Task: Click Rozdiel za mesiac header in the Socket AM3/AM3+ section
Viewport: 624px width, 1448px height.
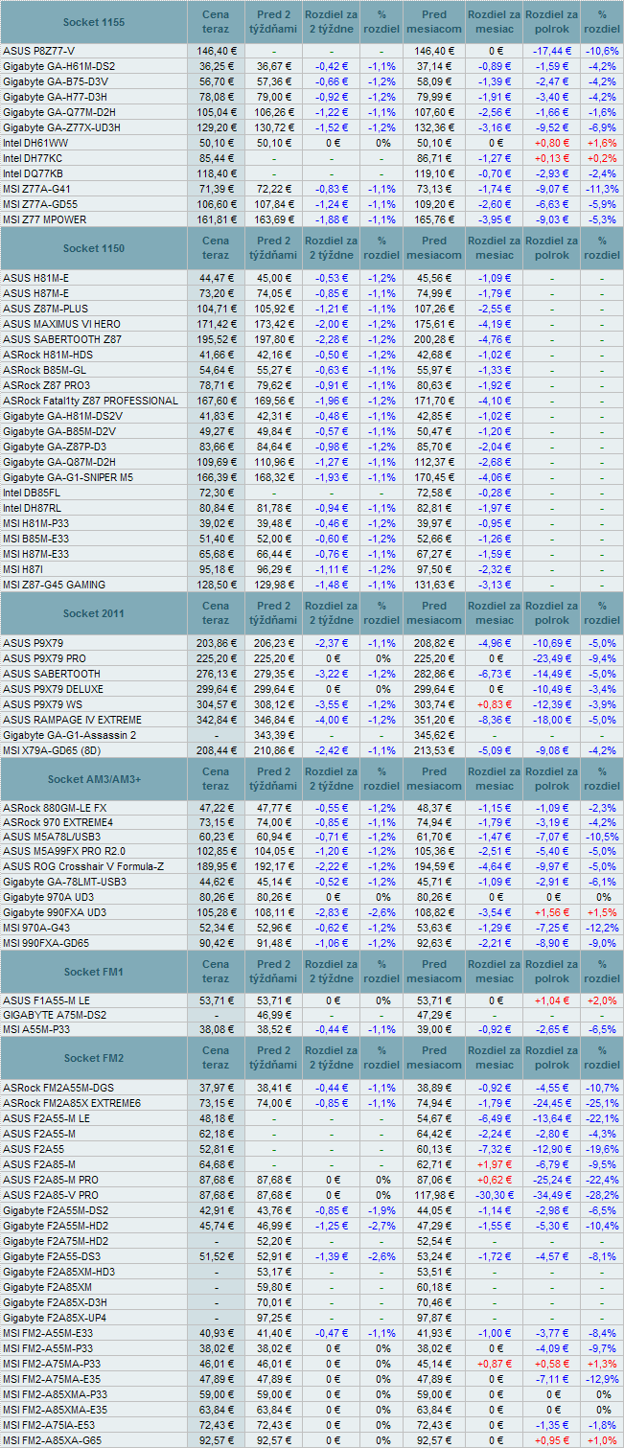Action: pos(496,779)
